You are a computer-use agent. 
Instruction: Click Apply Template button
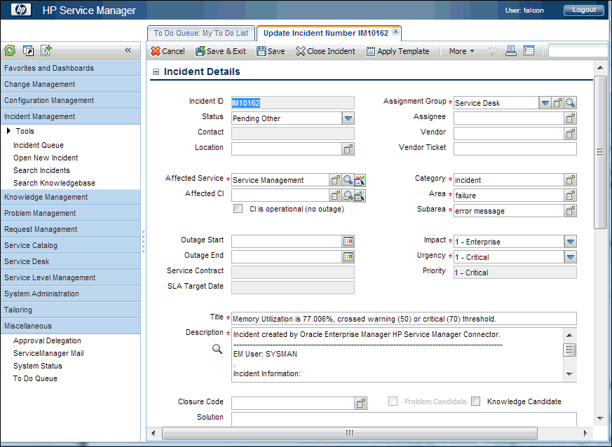tap(397, 51)
